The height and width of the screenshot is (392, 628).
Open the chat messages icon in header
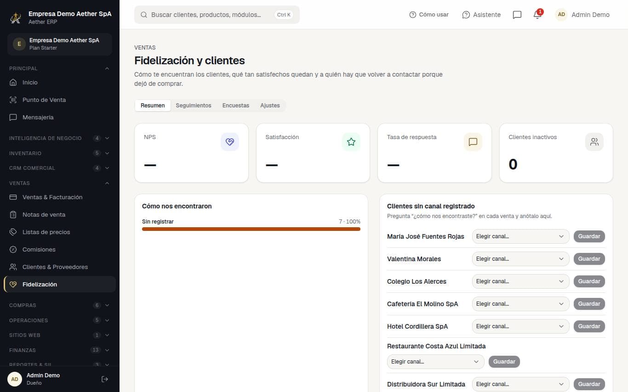[x=517, y=15]
